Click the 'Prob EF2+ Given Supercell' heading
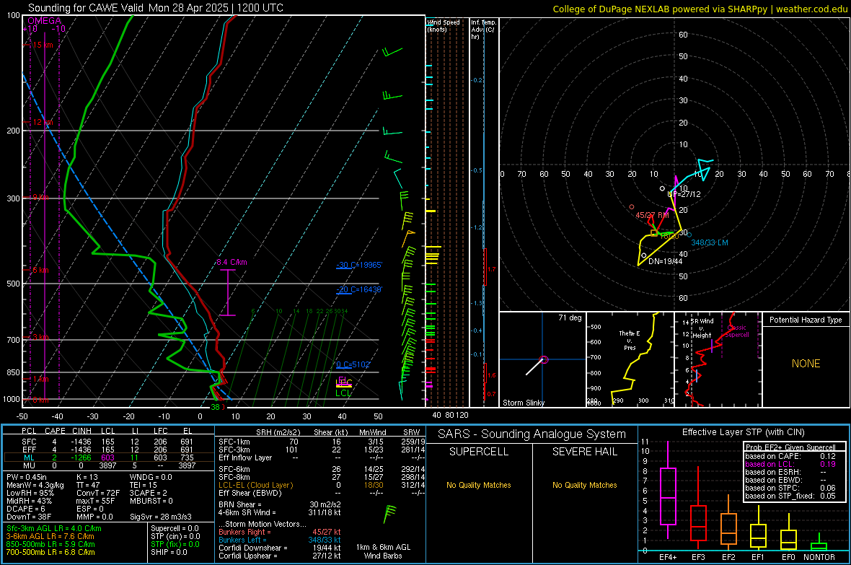The image size is (851, 565). 790,447
